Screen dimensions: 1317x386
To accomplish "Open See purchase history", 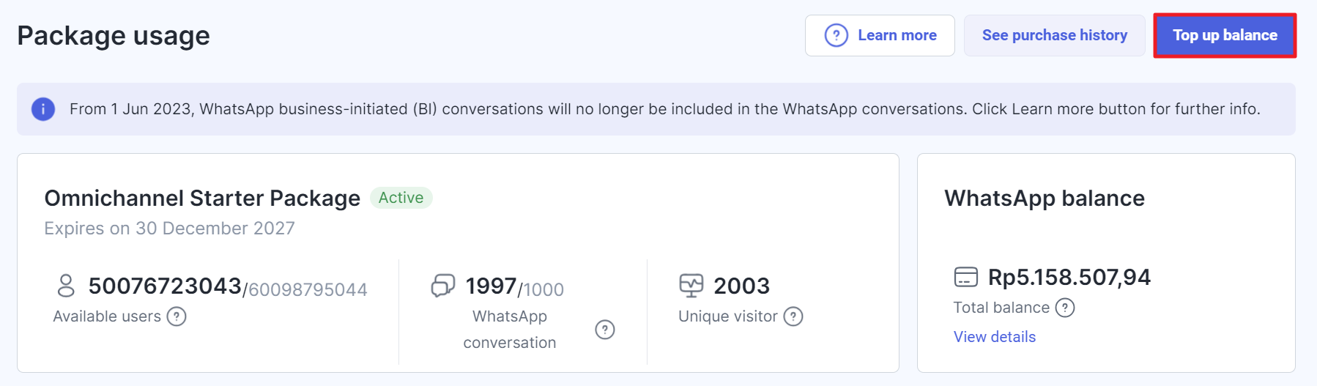I will [x=1054, y=35].
